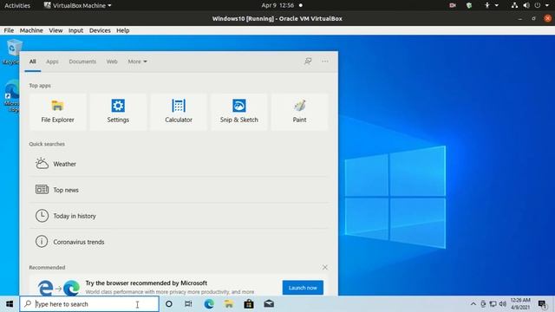Click the Ubuntu network icon
Image resolution: width=555 pixels, height=312 pixels.
[514, 5]
